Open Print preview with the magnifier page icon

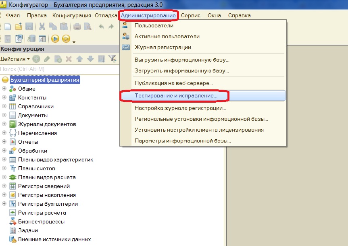tap(88, 27)
